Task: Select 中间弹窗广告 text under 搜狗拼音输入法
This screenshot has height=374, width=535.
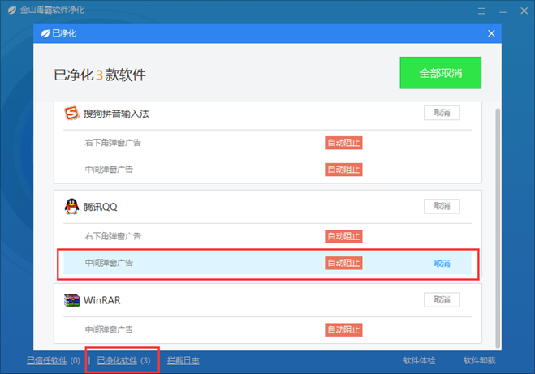Action: point(109,169)
